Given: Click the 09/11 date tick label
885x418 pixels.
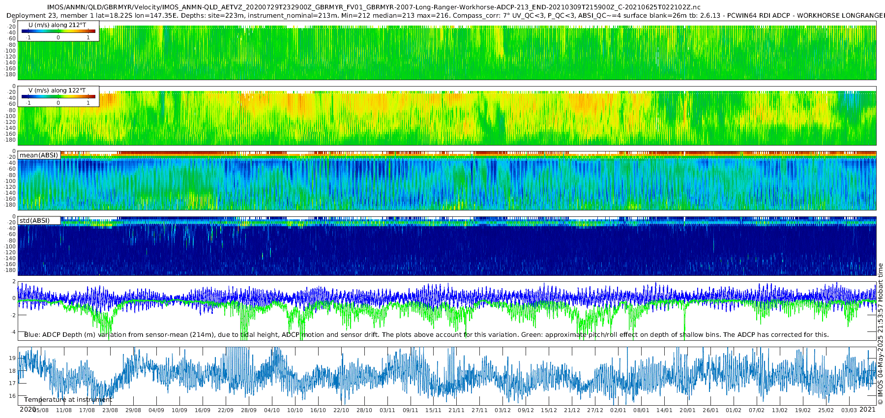Looking at the screenshot, I should click(410, 410).
